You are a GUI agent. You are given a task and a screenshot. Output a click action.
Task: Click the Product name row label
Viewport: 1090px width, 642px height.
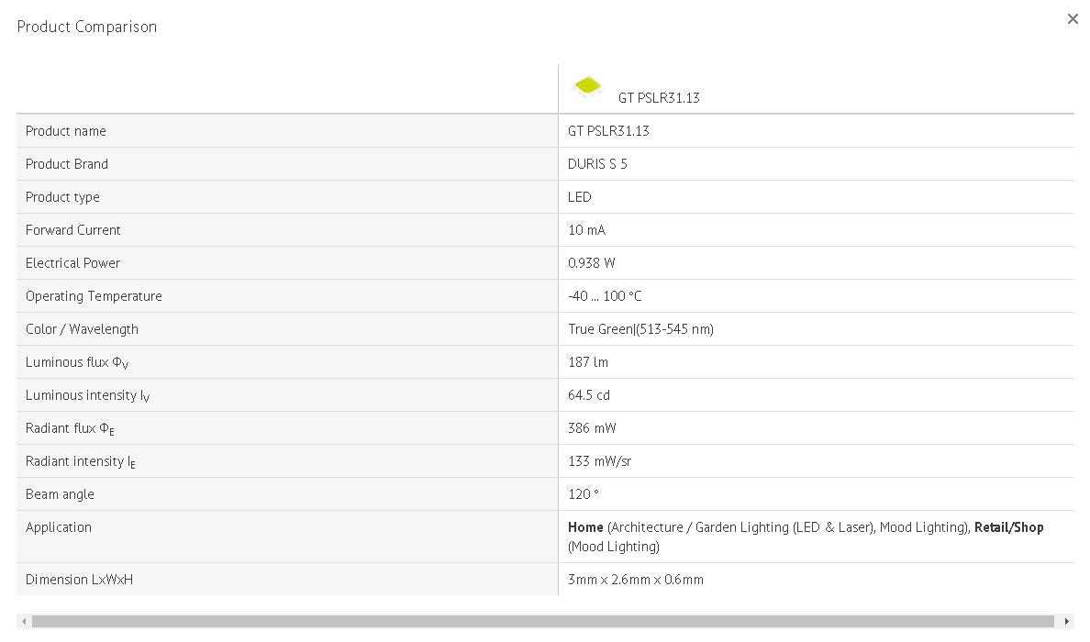[66, 131]
